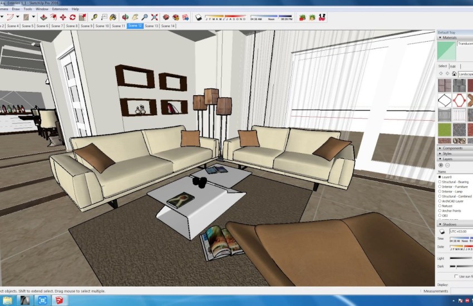Image resolution: width=473 pixels, height=306 pixels.
Task: Select the Paint Bucket tool
Action: [113, 17]
